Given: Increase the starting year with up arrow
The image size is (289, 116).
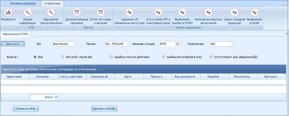Looking at the screenshot, I should tap(178, 43).
